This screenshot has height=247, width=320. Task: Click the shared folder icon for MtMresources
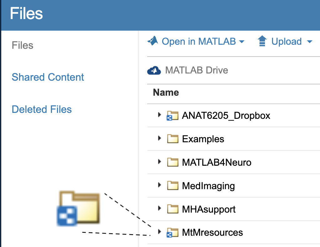173,233
